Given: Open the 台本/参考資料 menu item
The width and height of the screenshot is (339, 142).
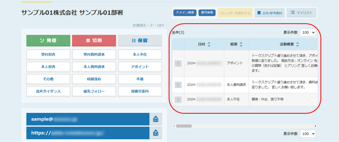Looking at the screenshot, I should click(x=269, y=13).
